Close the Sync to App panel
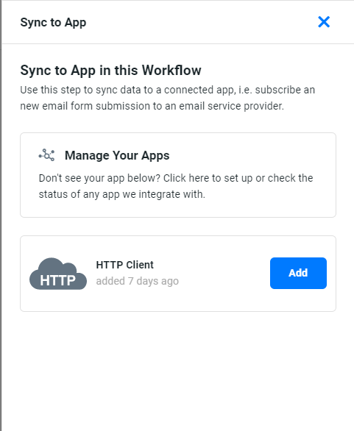The width and height of the screenshot is (354, 431). pos(324,22)
